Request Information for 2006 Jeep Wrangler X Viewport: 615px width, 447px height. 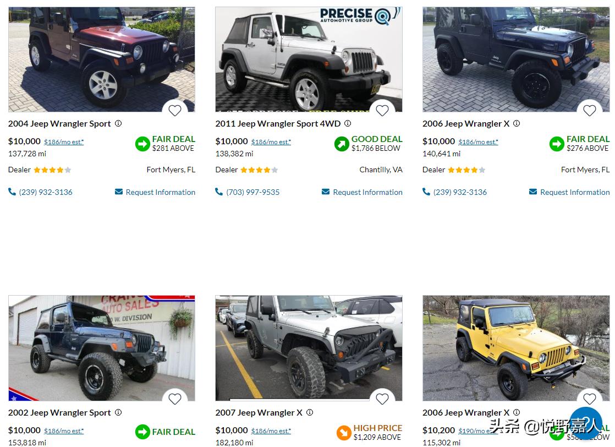tap(569, 192)
